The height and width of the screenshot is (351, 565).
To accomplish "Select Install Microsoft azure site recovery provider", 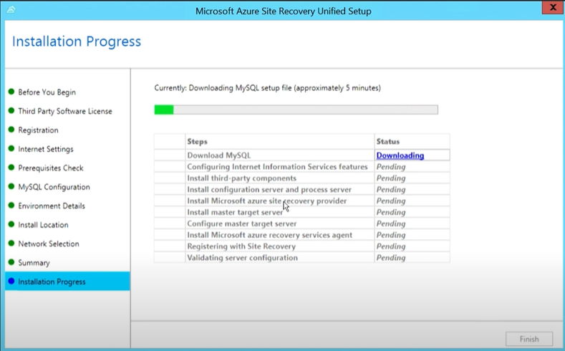I will point(302,201).
